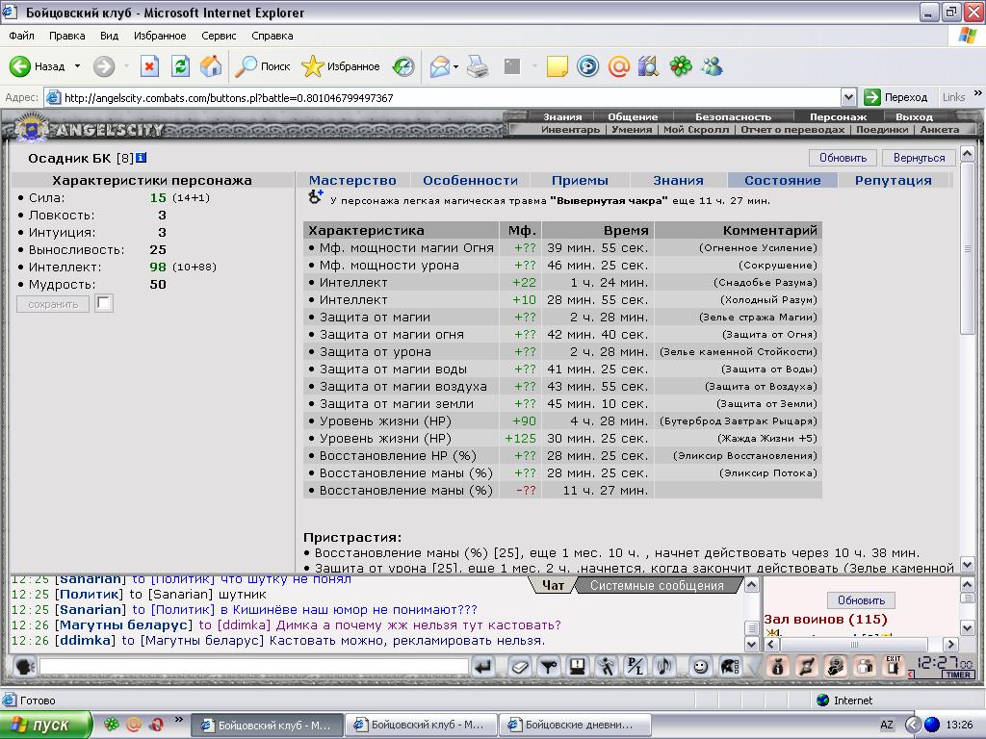Image resolution: width=986 pixels, height=739 pixels.
Task: Open the address bar URL dropdown
Action: coord(848,97)
